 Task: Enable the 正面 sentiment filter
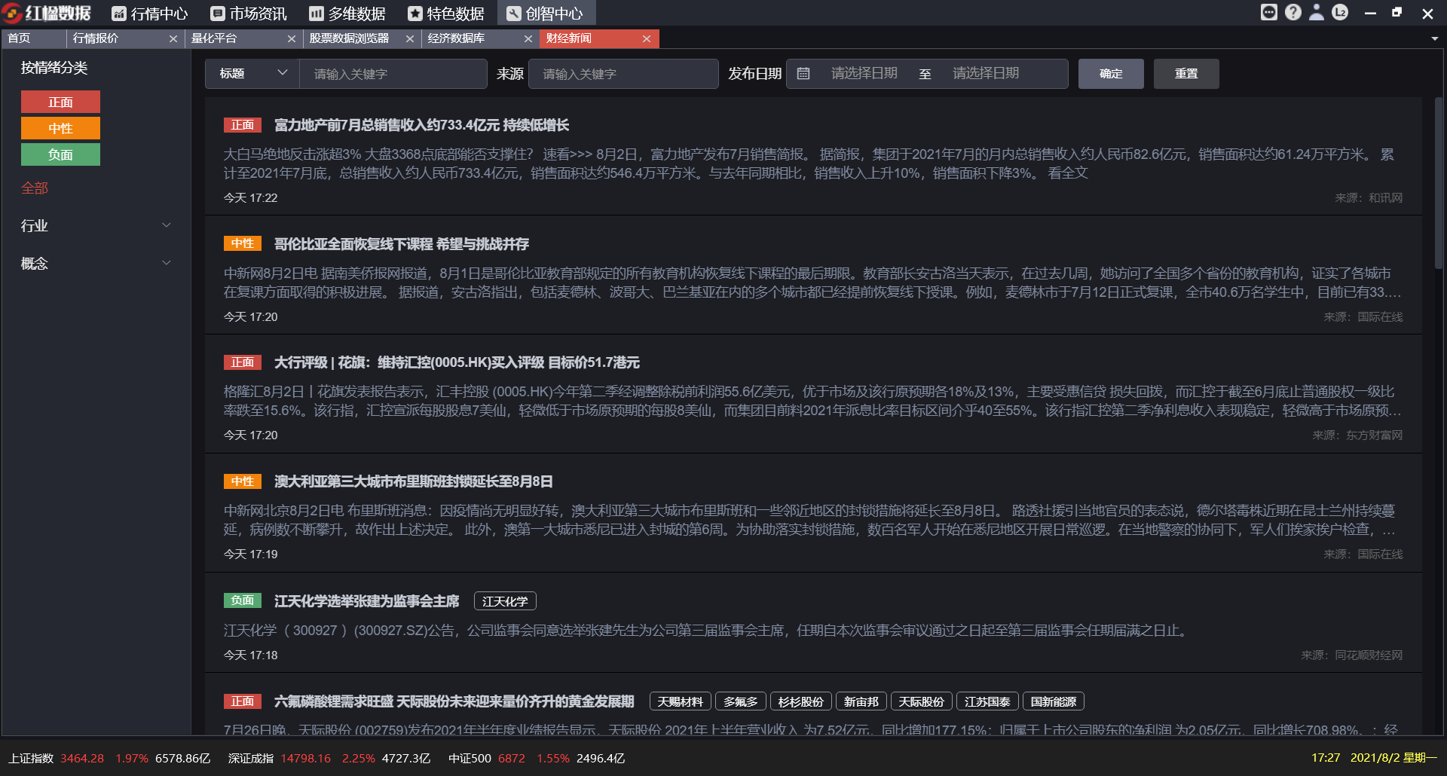point(60,101)
